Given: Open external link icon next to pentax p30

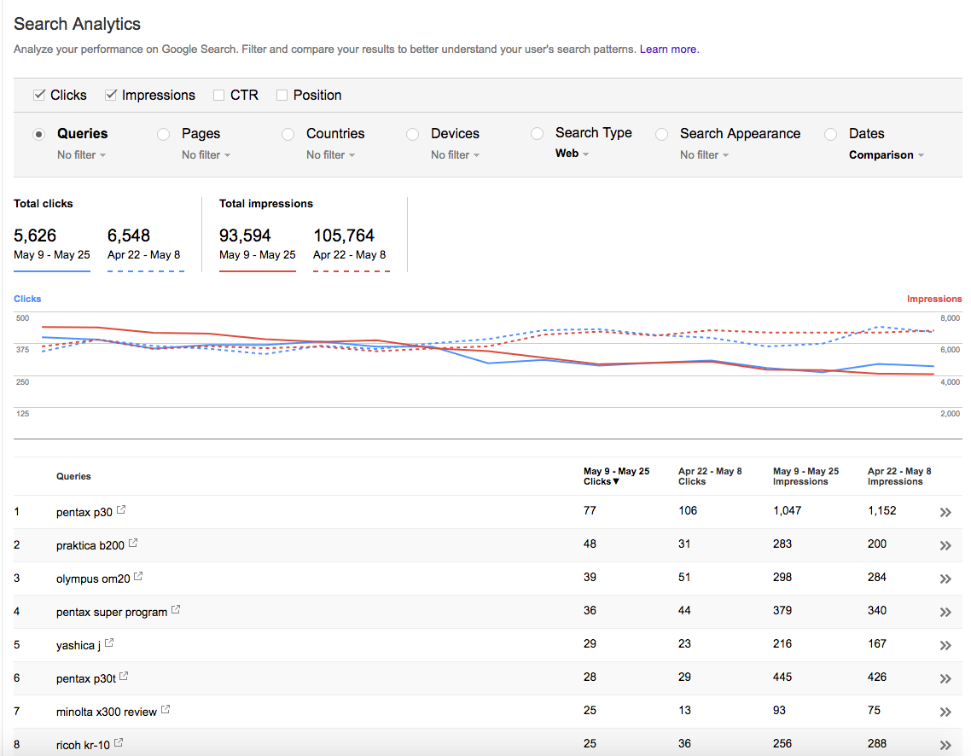Looking at the screenshot, I should 121,509.
